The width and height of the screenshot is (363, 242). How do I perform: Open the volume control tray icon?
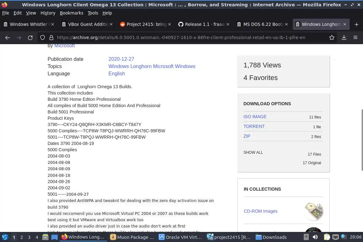pos(315,237)
